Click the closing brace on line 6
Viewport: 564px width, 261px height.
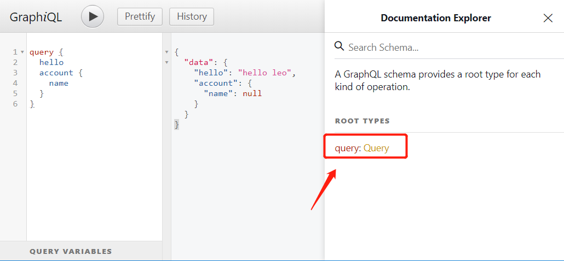[32, 104]
